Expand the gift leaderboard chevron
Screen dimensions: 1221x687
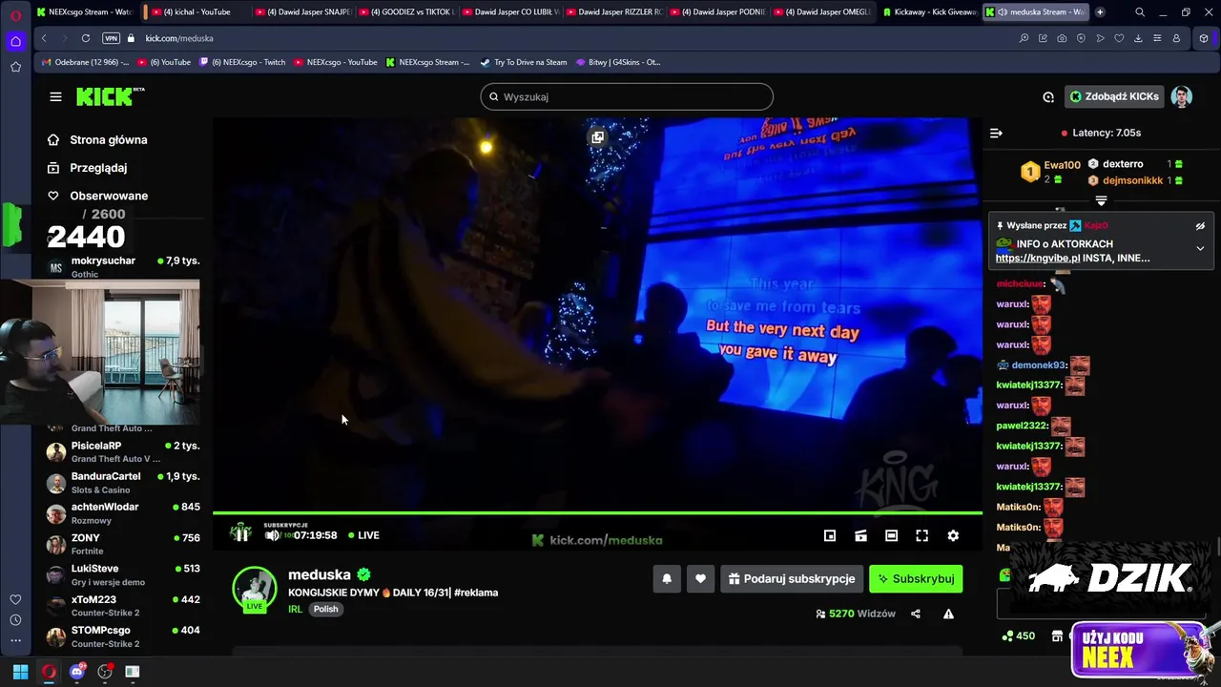point(1101,200)
